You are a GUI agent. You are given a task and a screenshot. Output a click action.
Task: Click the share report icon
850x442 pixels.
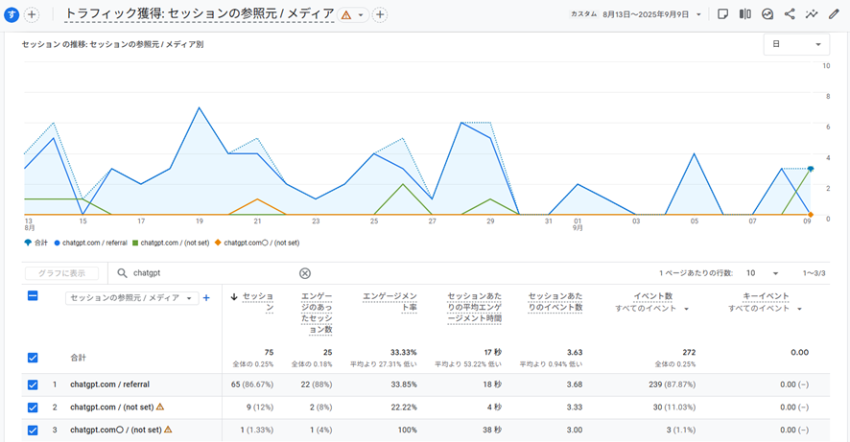[x=790, y=14]
